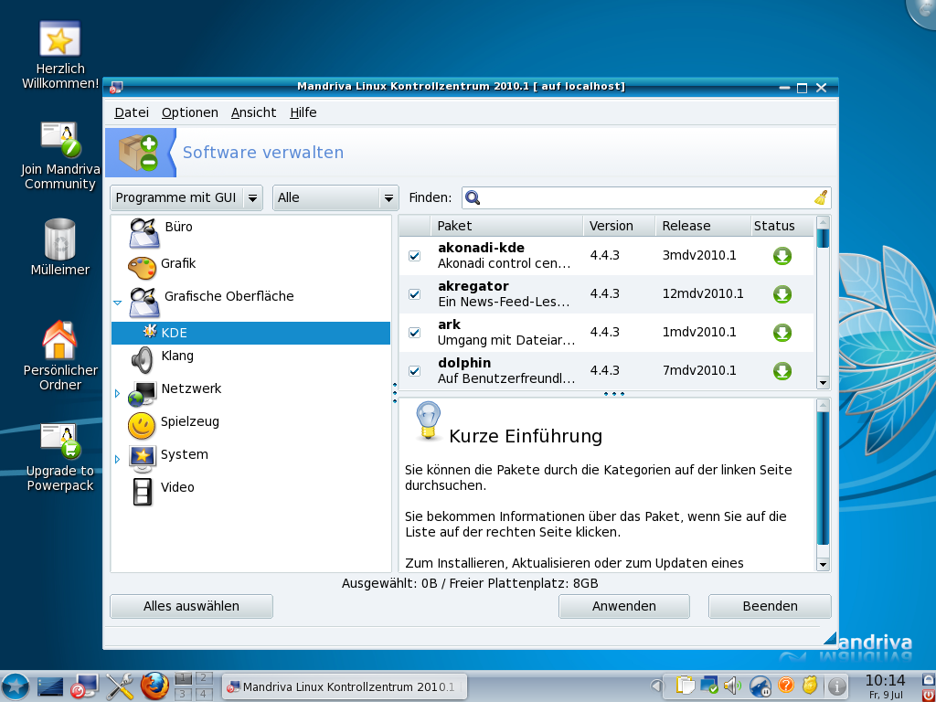The height and width of the screenshot is (702, 936).
Task: Uncheck the dolphin package checkbox
Action: [x=414, y=371]
